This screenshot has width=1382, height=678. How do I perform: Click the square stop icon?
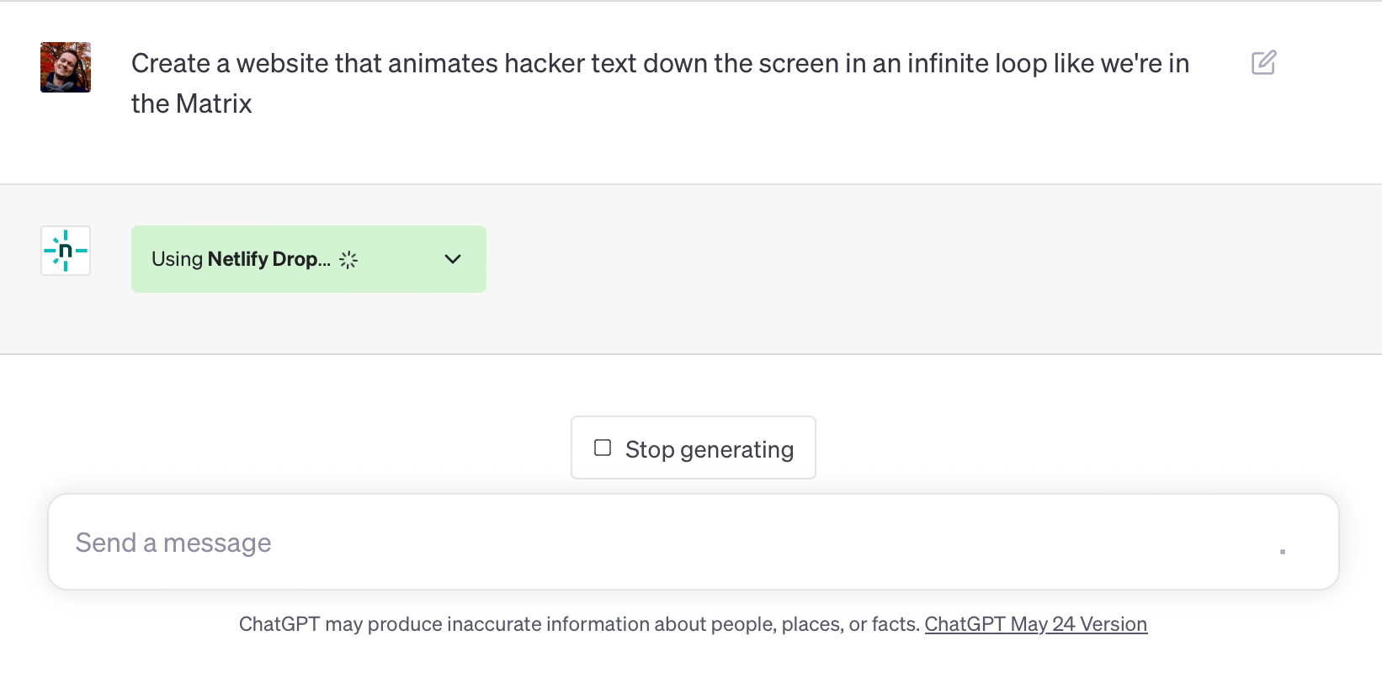pos(603,448)
